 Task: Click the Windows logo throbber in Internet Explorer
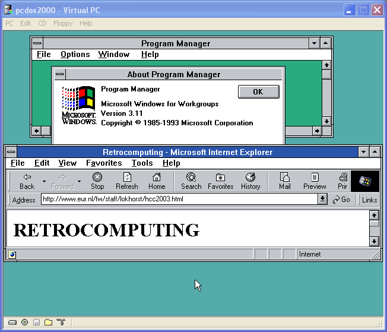pyautogui.click(x=365, y=181)
